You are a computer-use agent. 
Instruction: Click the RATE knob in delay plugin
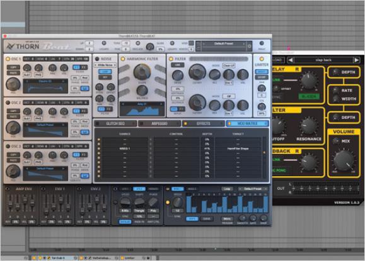point(335,91)
